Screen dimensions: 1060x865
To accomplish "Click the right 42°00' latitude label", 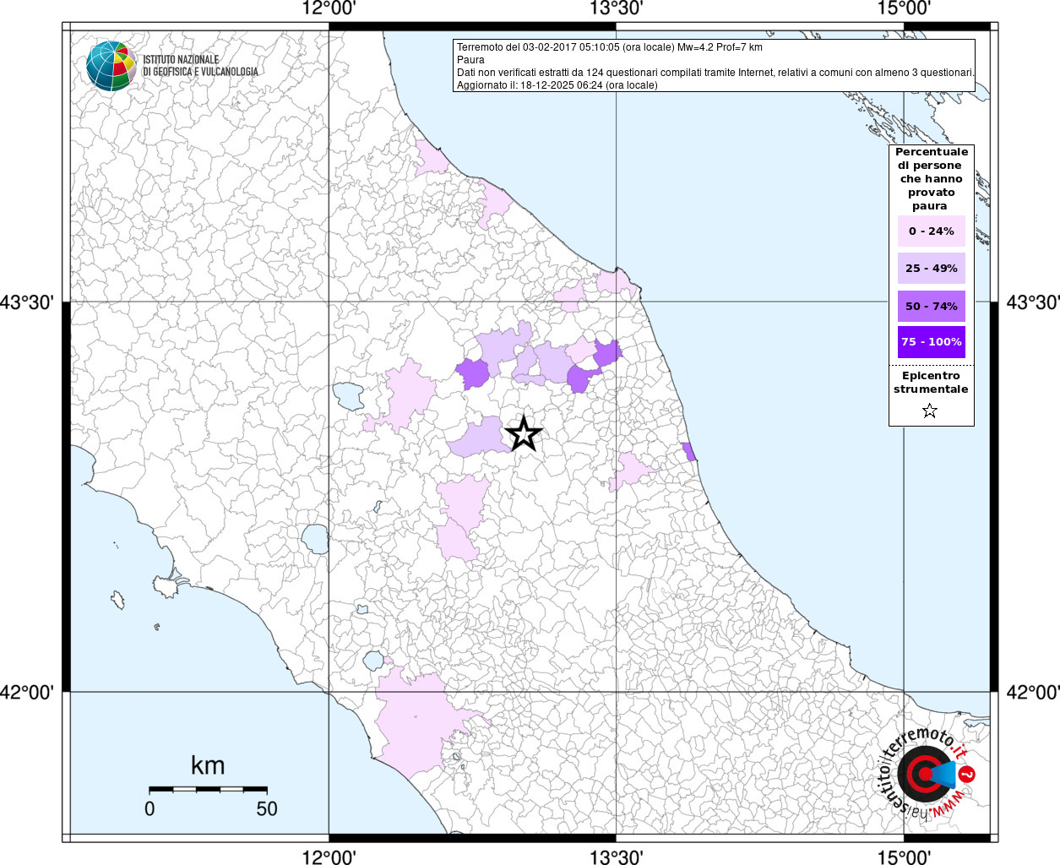I will (1032, 692).
